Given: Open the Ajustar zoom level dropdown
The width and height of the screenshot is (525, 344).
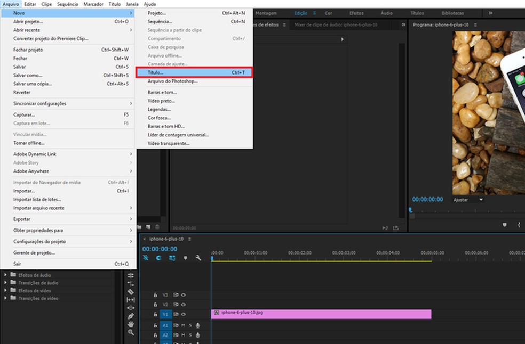Looking at the screenshot, I should [468, 200].
